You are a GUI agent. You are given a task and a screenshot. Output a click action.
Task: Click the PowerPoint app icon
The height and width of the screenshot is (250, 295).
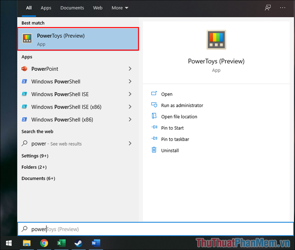click(x=24, y=69)
